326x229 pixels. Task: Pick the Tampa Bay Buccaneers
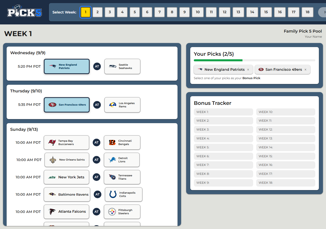66,142
